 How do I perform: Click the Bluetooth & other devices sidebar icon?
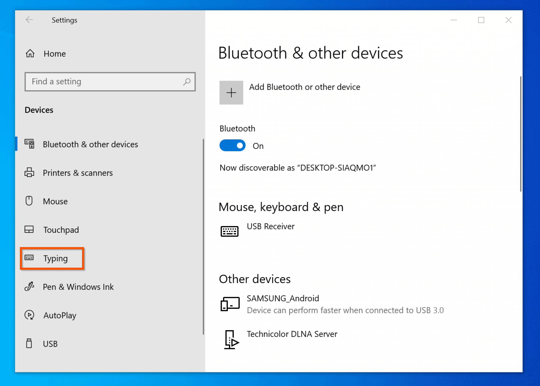[30, 144]
